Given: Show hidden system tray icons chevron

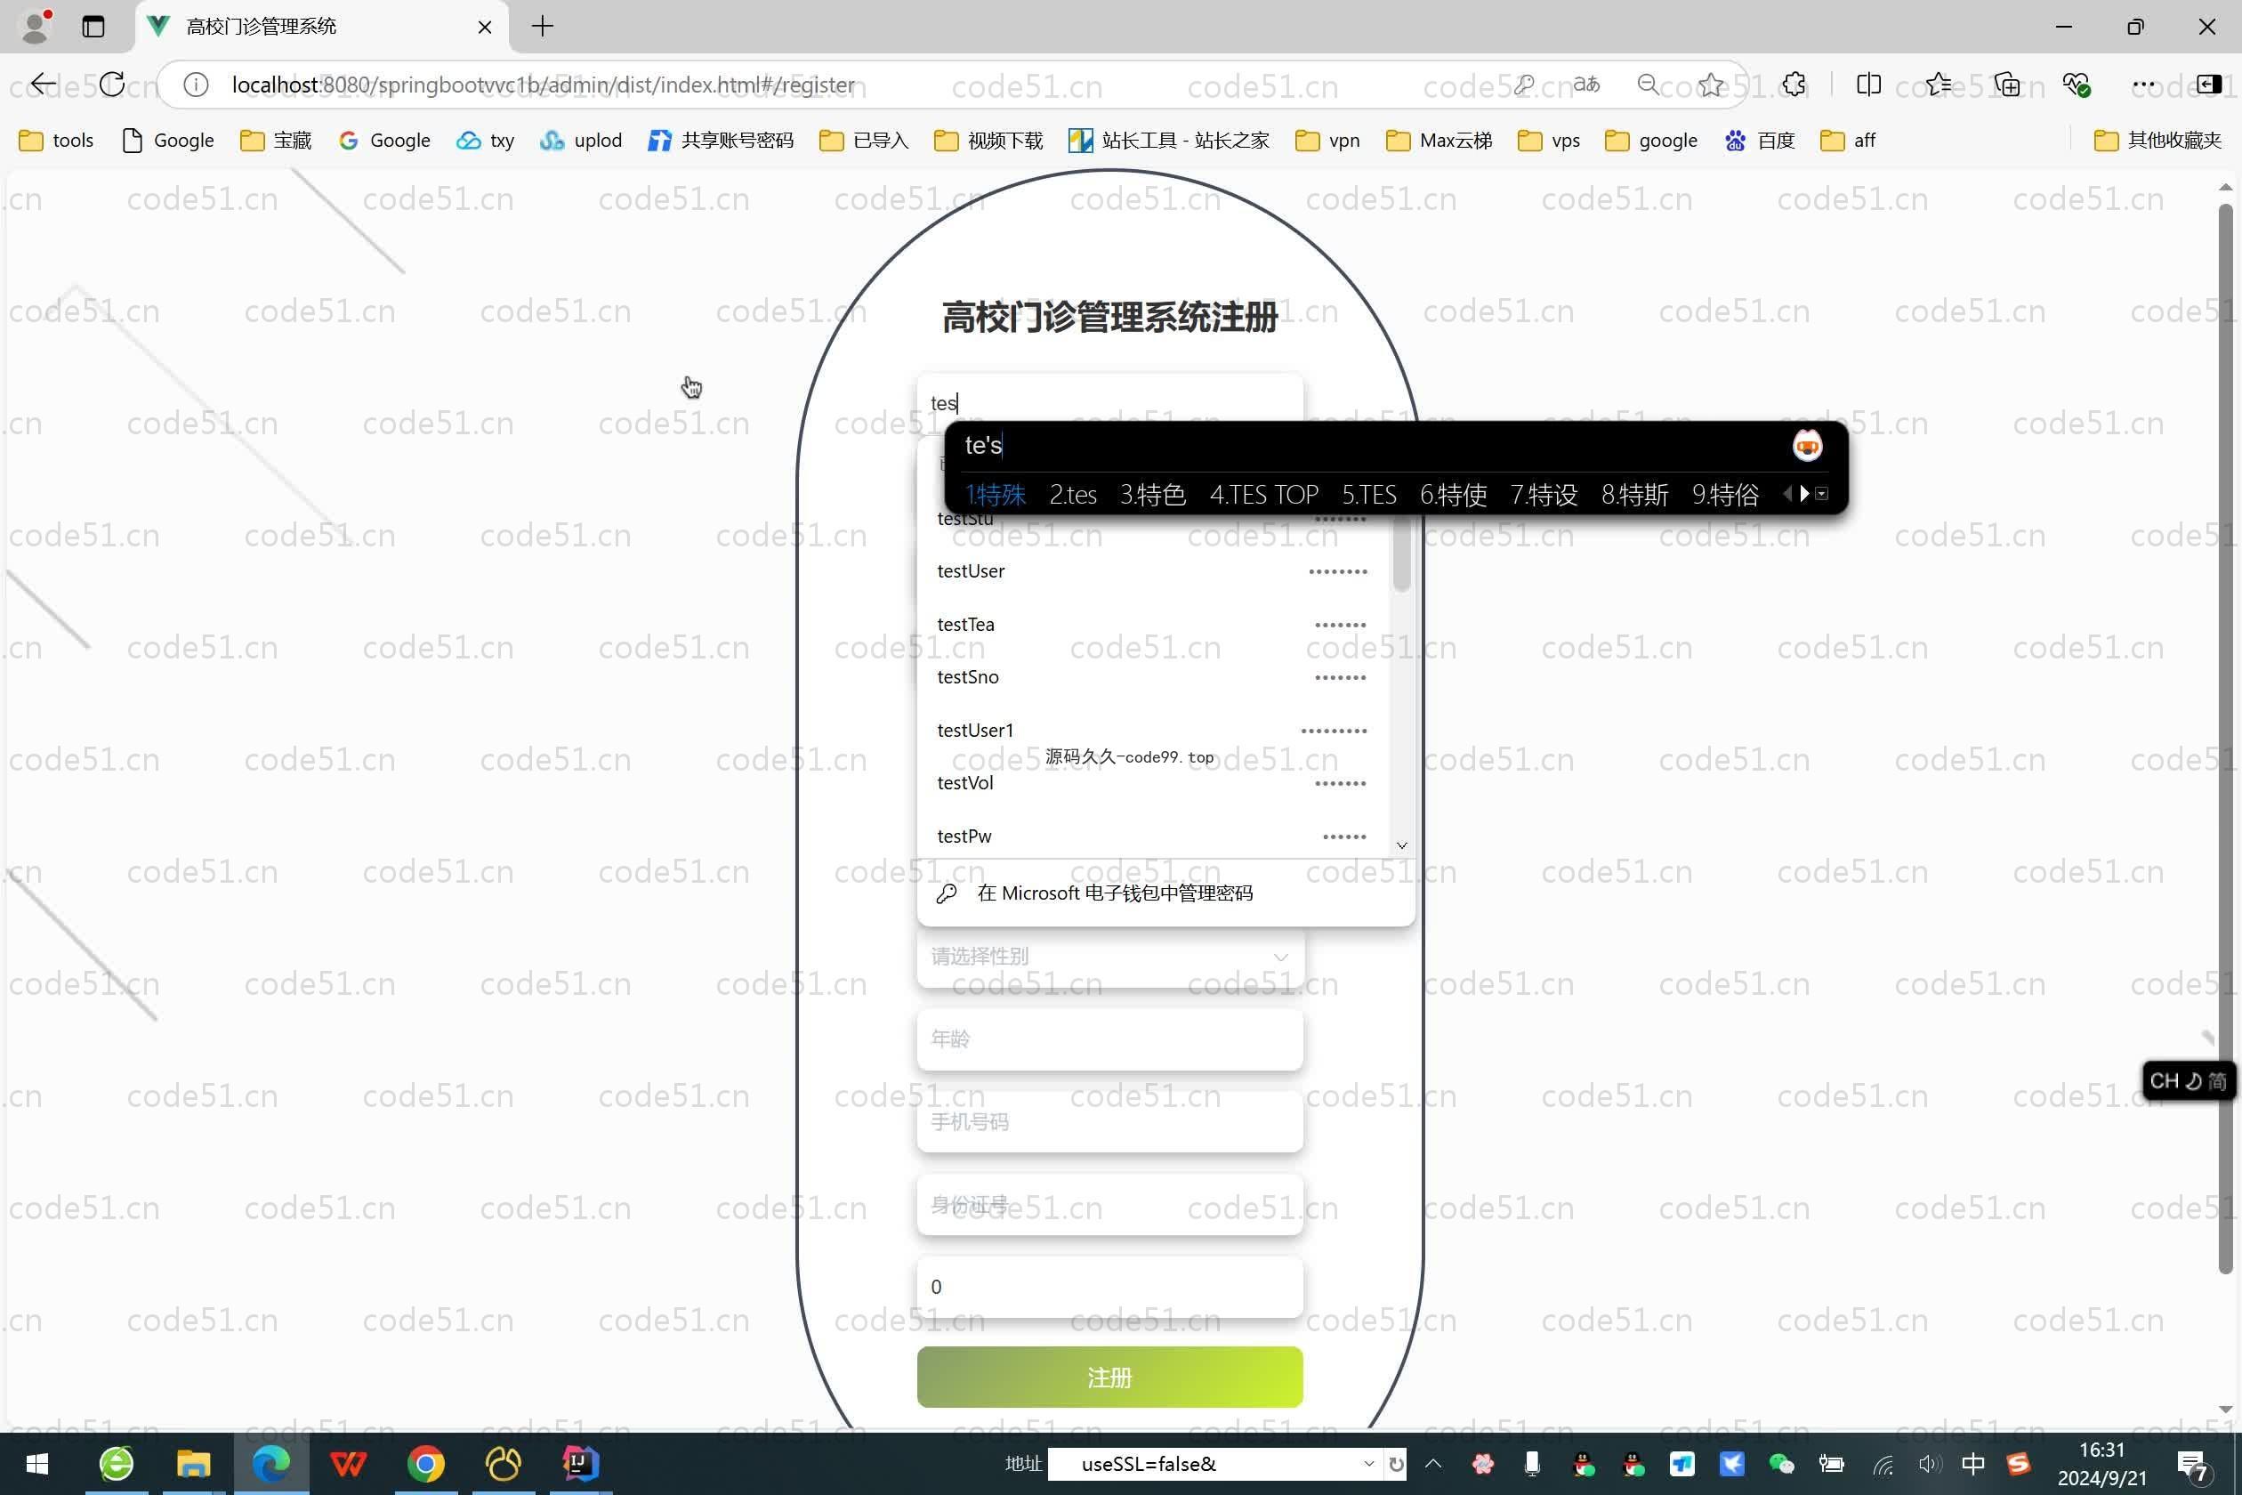Looking at the screenshot, I should pyautogui.click(x=1433, y=1464).
